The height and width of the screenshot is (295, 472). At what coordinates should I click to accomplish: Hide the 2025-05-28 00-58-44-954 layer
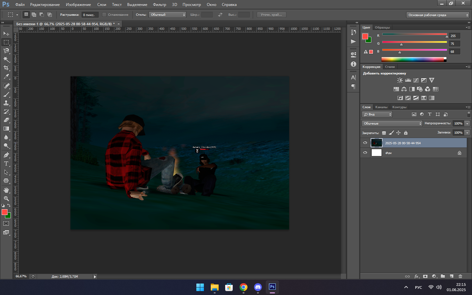click(x=365, y=143)
